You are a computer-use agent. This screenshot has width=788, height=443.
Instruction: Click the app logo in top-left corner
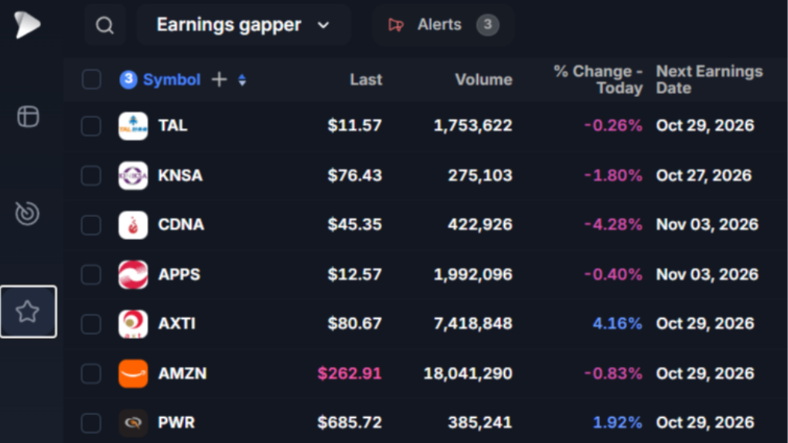pos(28,25)
